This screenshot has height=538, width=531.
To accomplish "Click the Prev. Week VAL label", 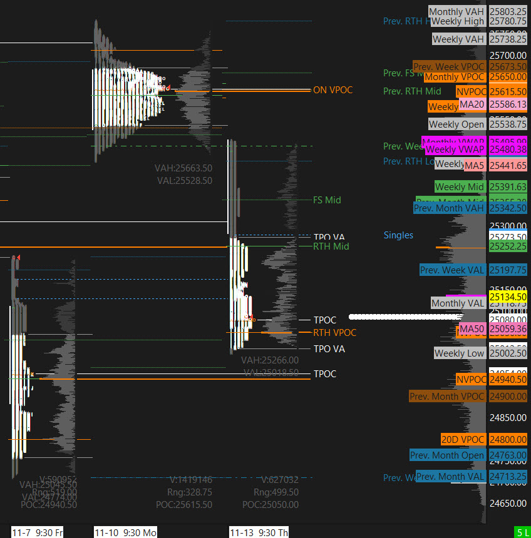I will pyautogui.click(x=451, y=270).
